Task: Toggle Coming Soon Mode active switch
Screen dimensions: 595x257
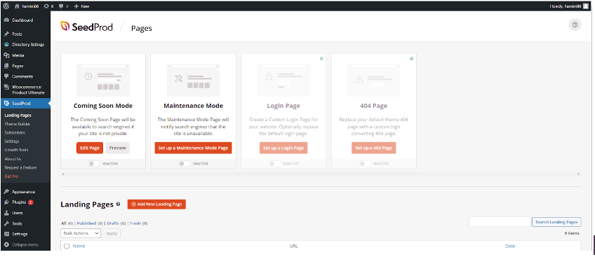Action: click(94, 164)
